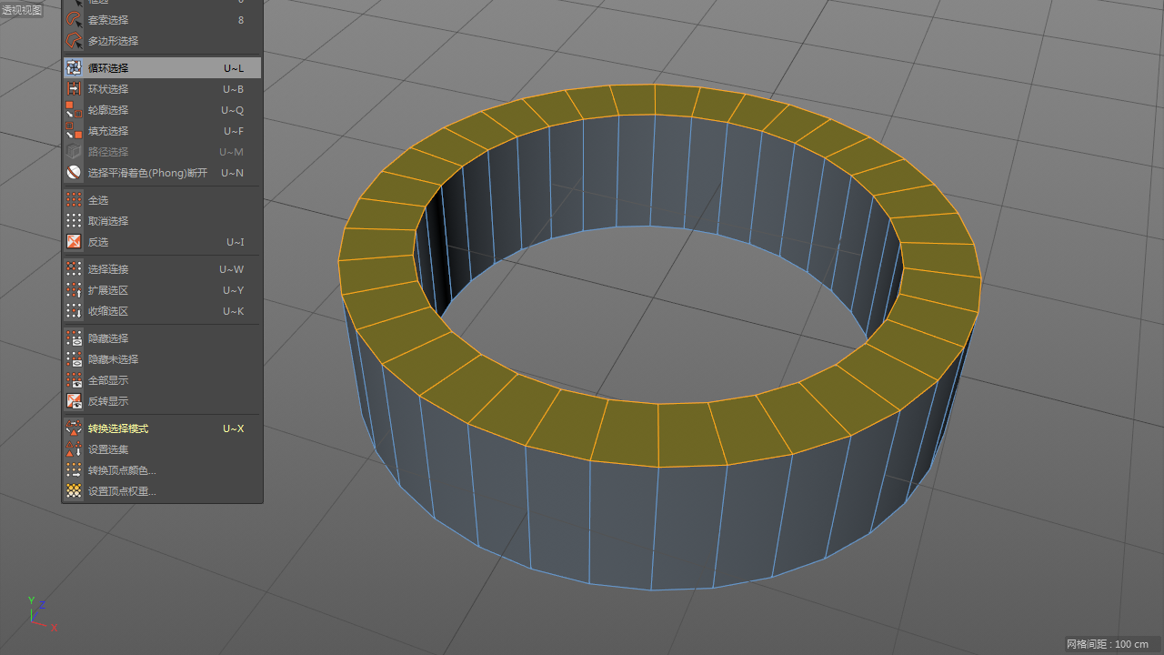Select the Select All (全选) command
This screenshot has height=655, width=1164.
tap(162, 199)
